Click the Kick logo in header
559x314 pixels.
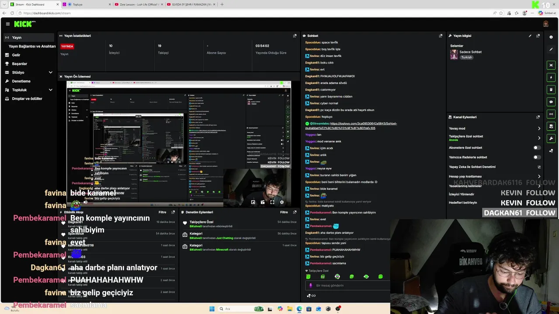point(24,24)
